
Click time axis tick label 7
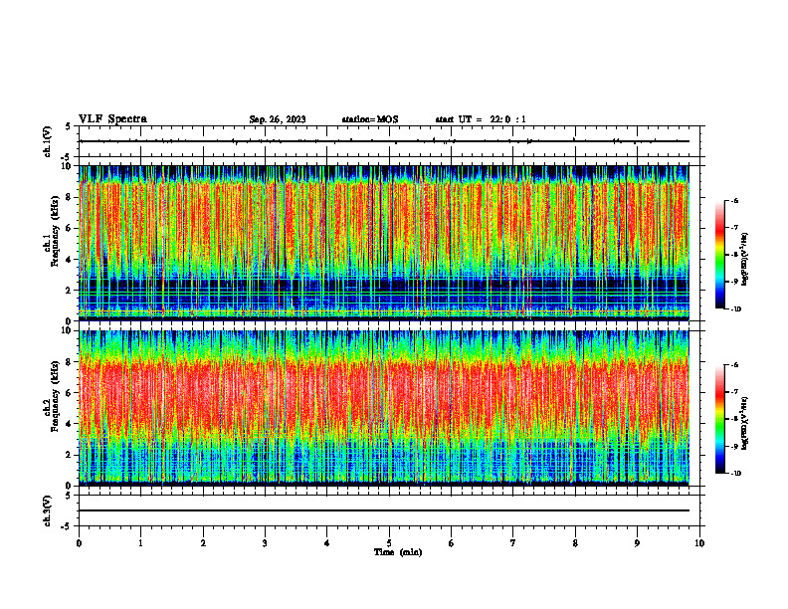[x=513, y=543]
